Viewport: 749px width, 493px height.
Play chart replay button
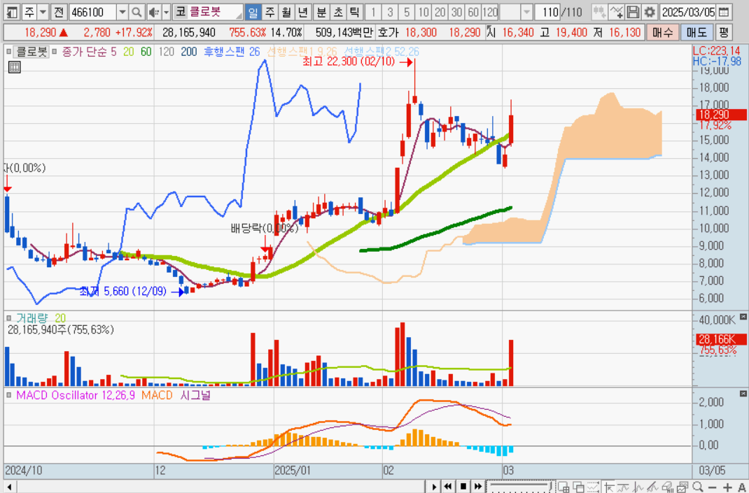(x=434, y=486)
